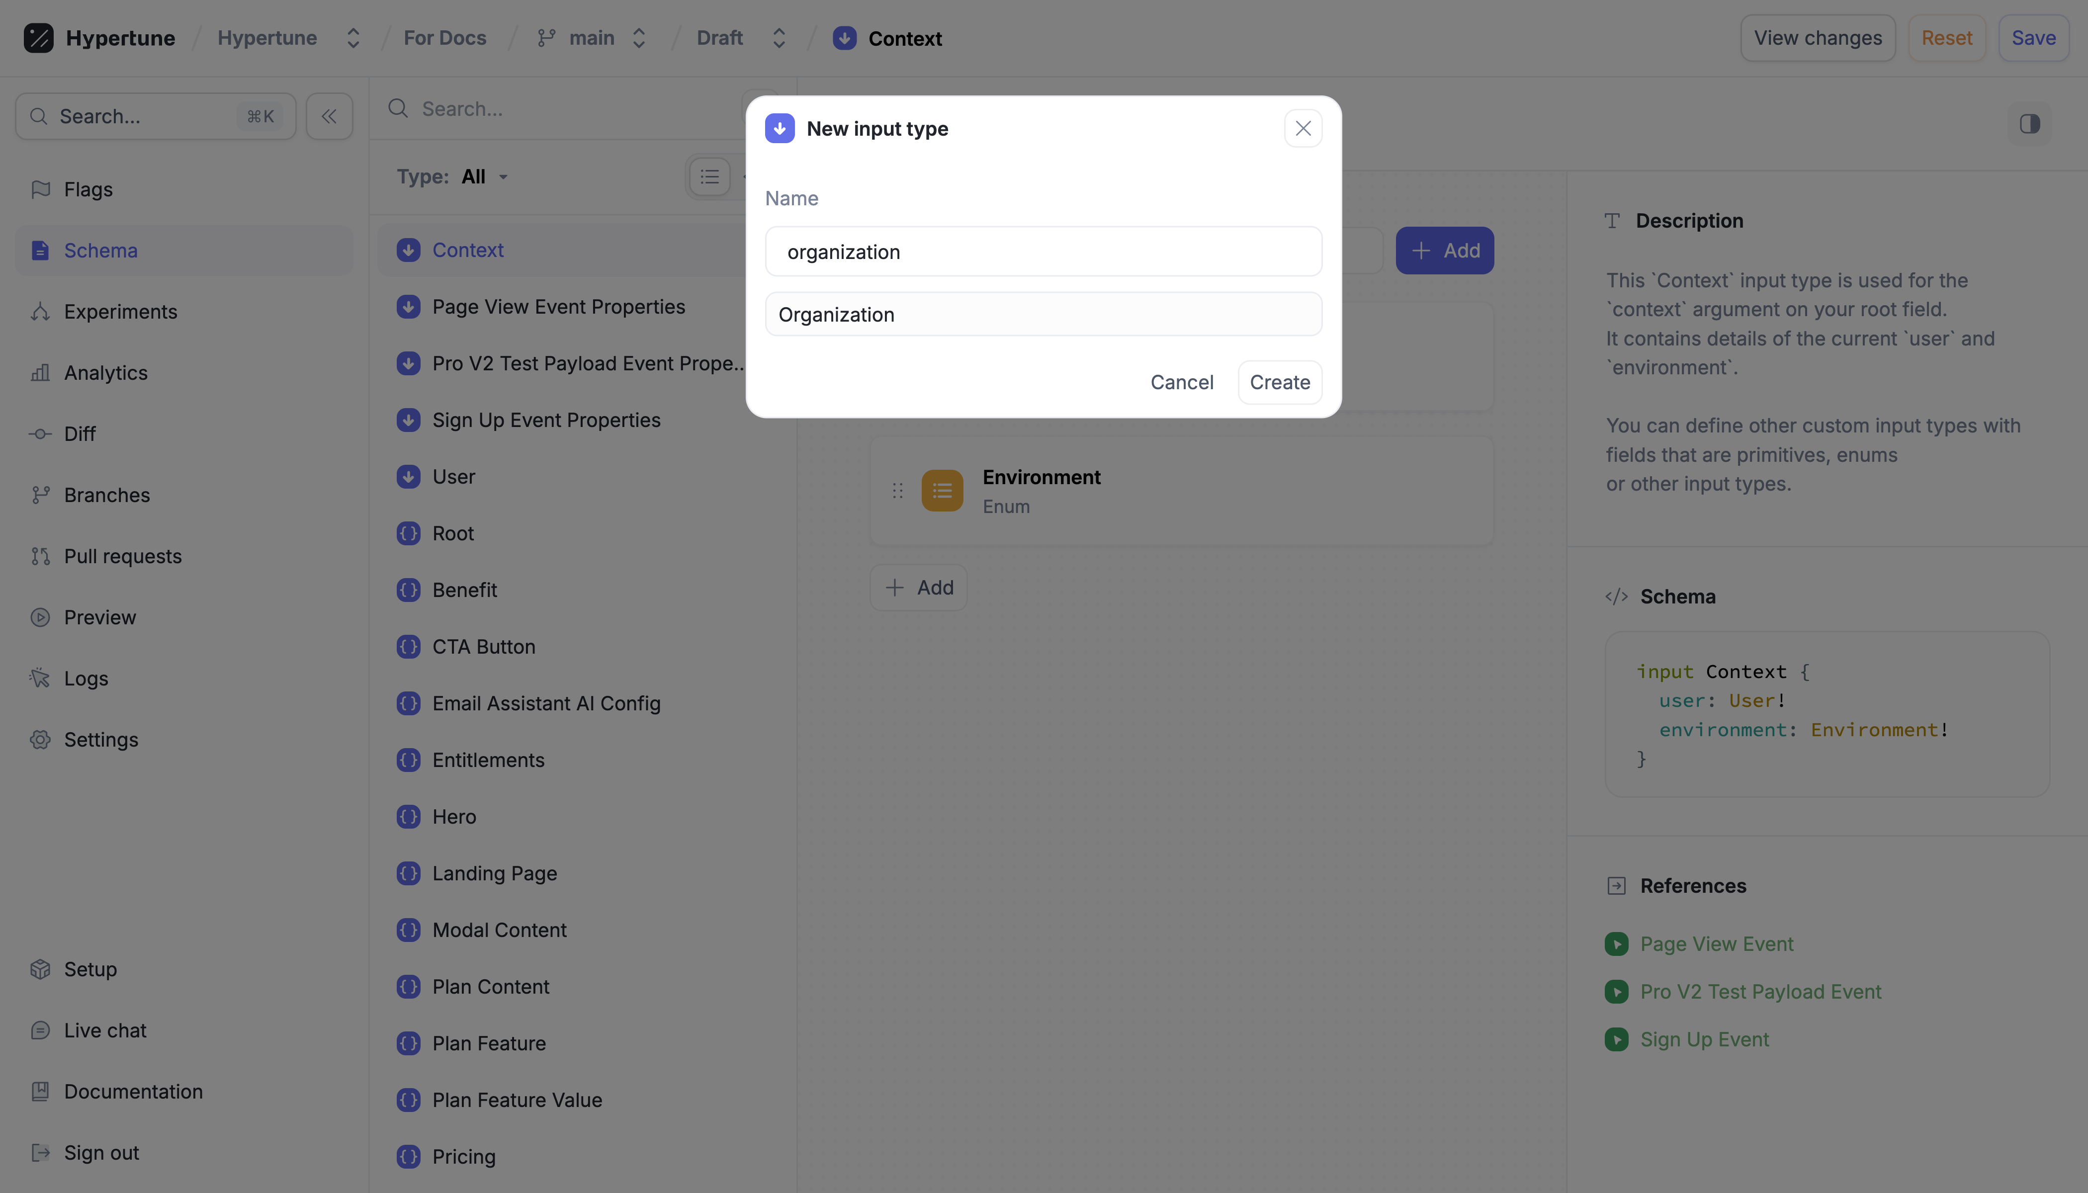
Task: Collapse the left sidebar with chevrons icon
Action: (x=329, y=116)
